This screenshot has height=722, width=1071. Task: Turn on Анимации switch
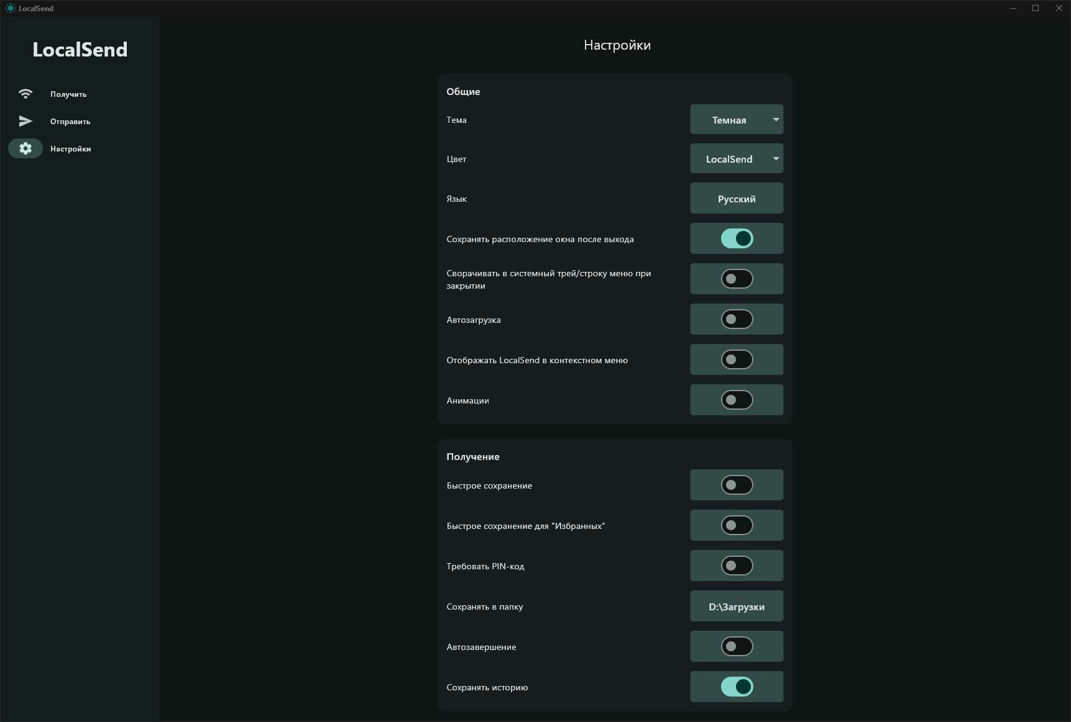(x=737, y=400)
